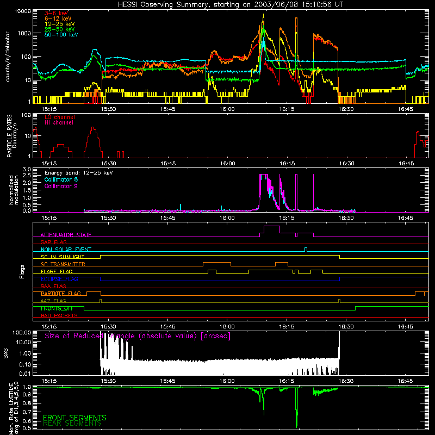Click the raised ATTENUATOR STATE step peak
This screenshot has height=435, width=435.
coord(271,226)
